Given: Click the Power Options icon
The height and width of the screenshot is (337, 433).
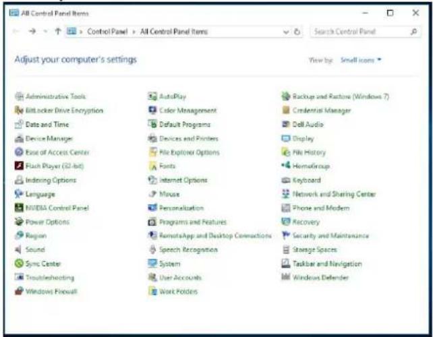Looking at the screenshot, I should (x=19, y=222).
